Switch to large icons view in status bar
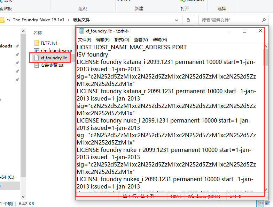The width and height of the screenshot is (273, 207). pyautogui.click(x=268, y=204)
